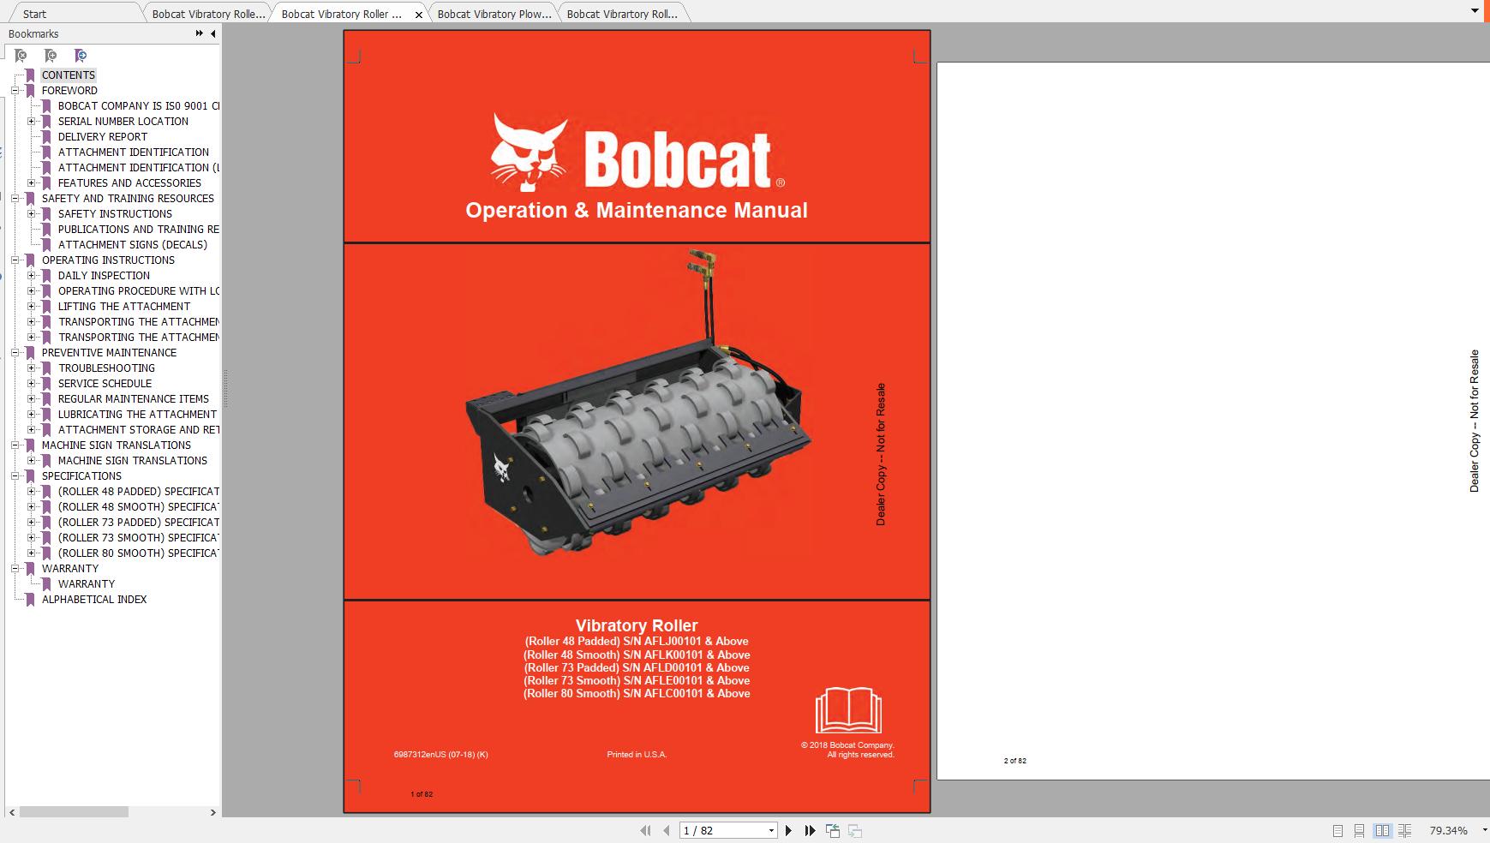Jump to the first page using the first-page icon
Screen dimensions: 1490x843
646,830
